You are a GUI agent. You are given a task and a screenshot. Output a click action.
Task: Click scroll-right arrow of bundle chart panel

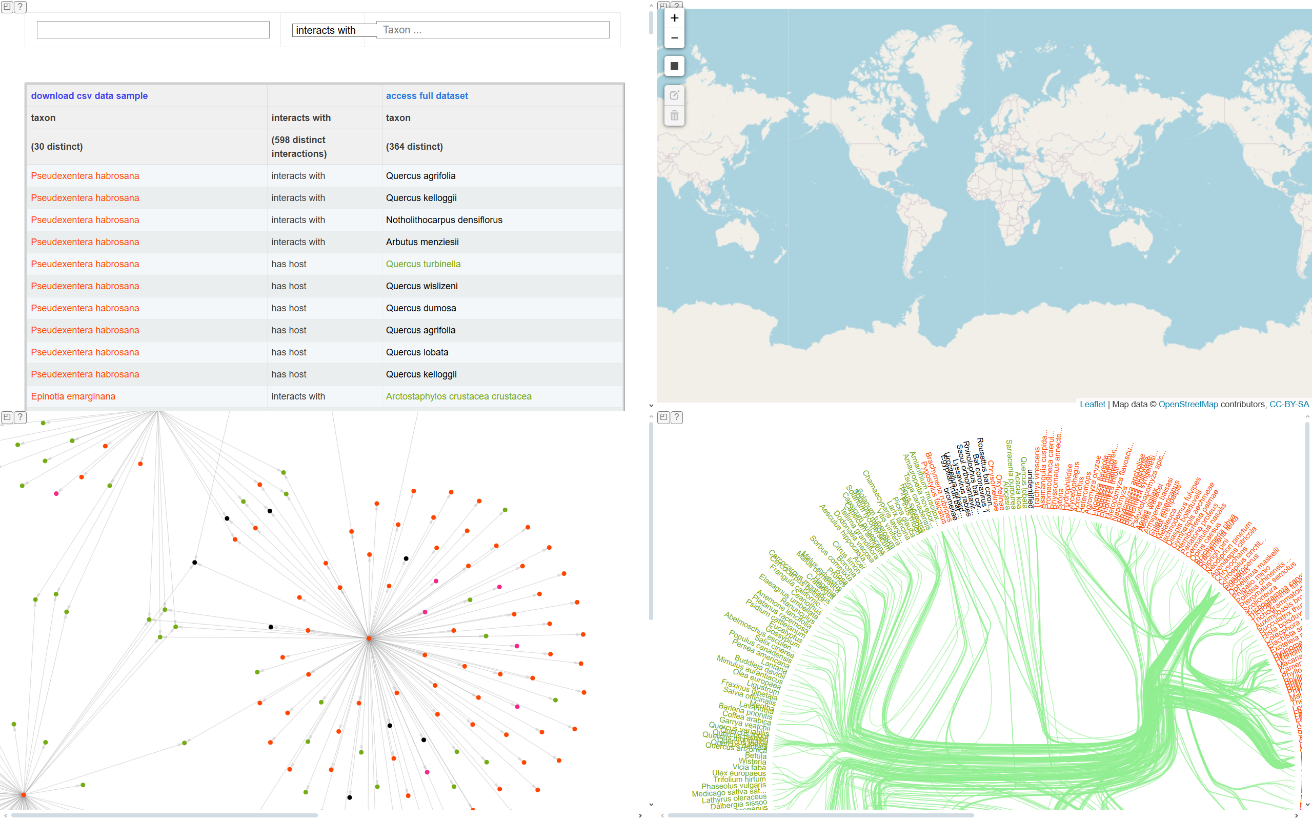(1296, 815)
